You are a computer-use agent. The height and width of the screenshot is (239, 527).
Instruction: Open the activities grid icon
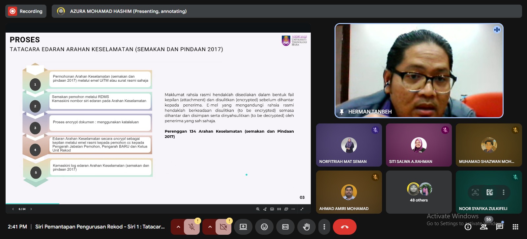click(515, 227)
